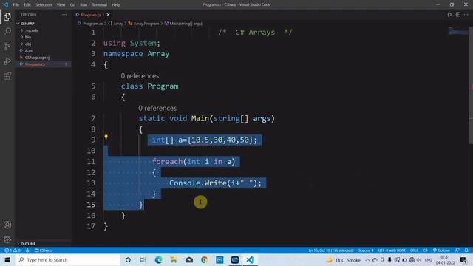Open Source Control view
The height and width of the screenshot is (266, 473).
pyautogui.click(x=7, y=46)
